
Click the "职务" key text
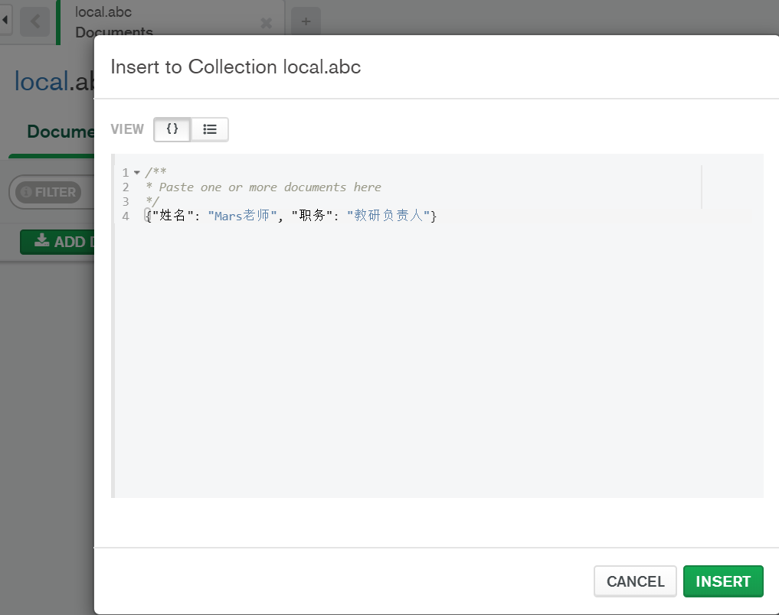tap(312, 216)
